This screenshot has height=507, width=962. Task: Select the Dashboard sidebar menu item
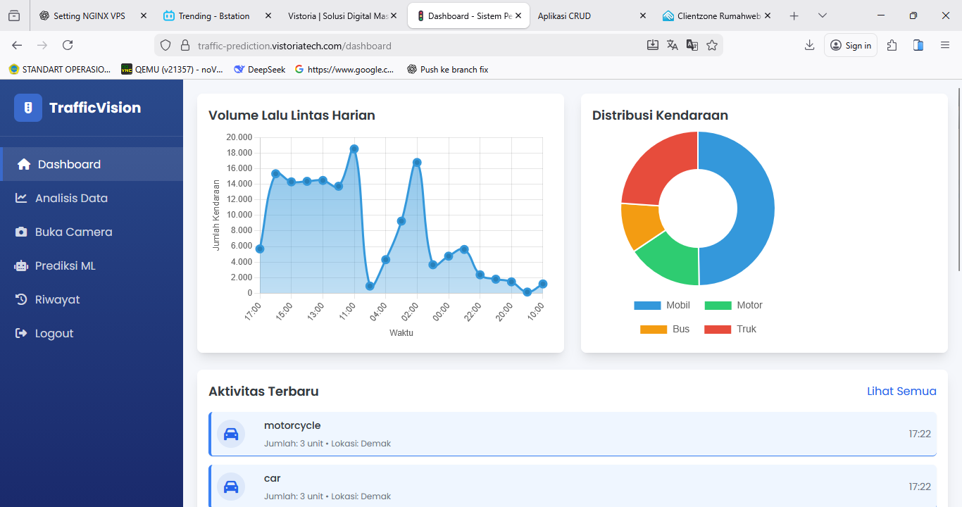click(69, 164)
